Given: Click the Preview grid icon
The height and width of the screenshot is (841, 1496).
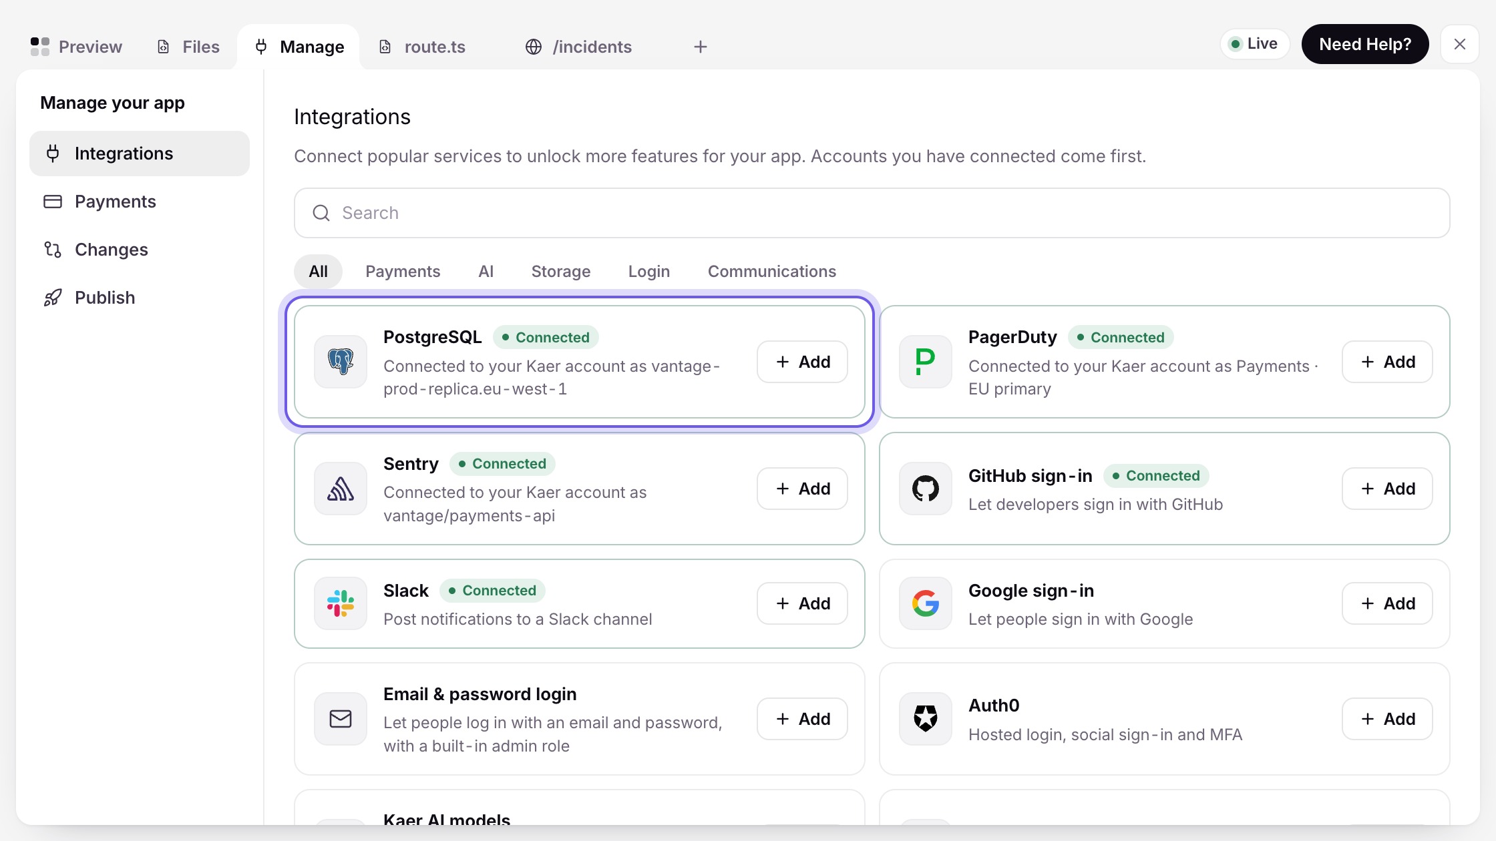Looking at the screenshot, I should 40,47.
